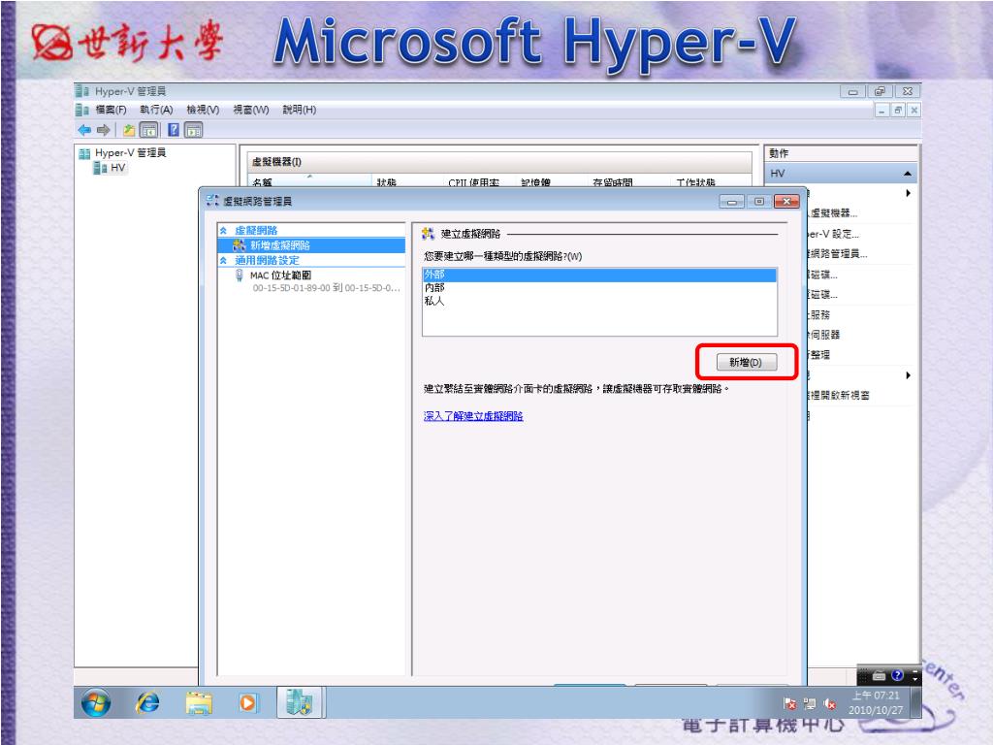Sort the VM list by CPU 使用率 column
Screen dimensions: 993x745
point(480,181)
